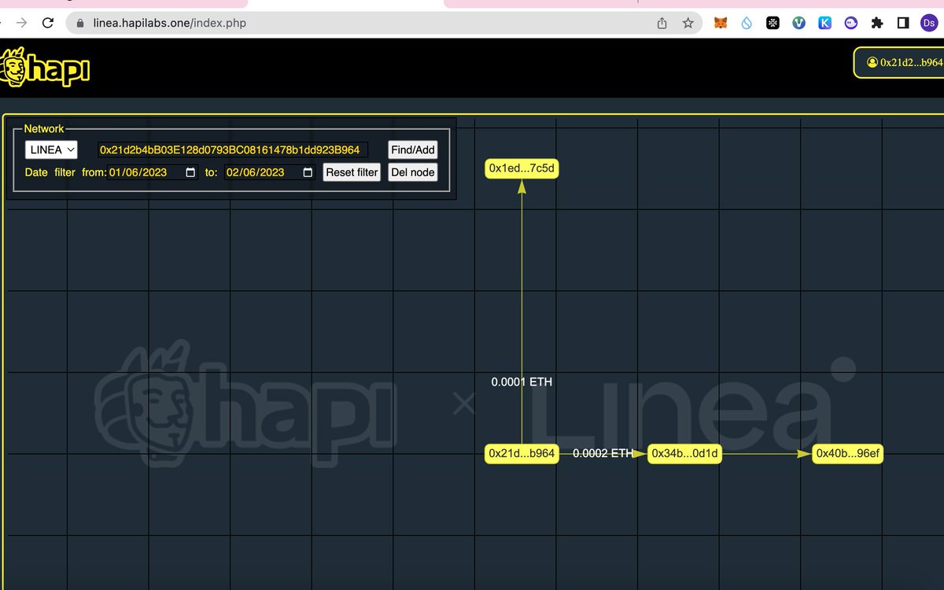944x590 pixels.
Task: Open the blue K extension icon
Action: pos(824,23)
